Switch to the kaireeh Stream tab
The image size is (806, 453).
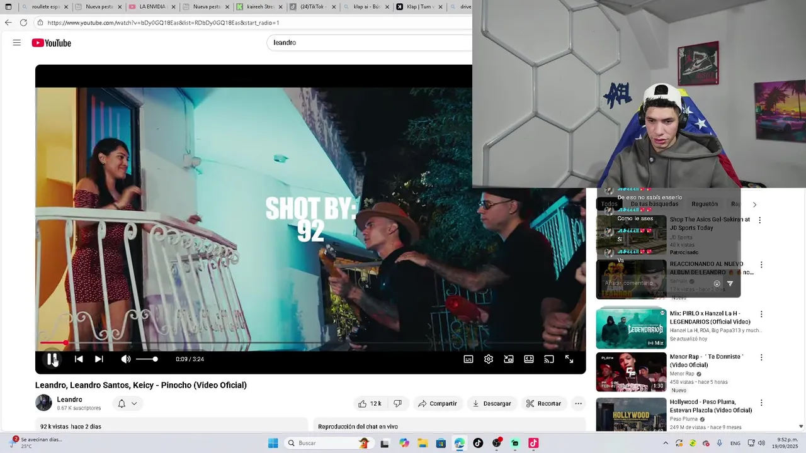click(x=259, y=7)
